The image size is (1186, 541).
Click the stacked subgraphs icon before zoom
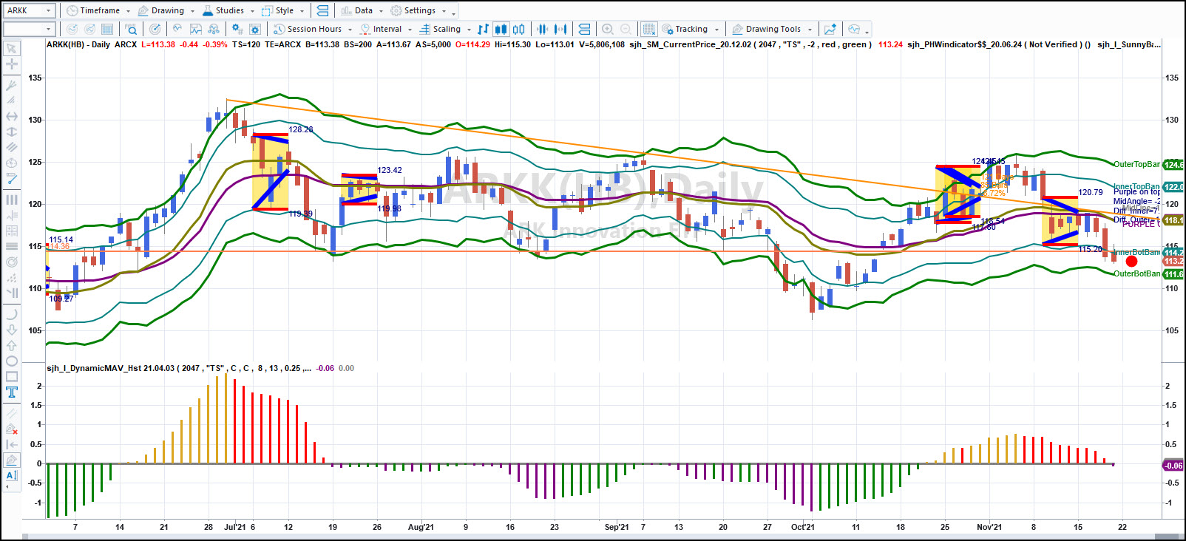pos(584,29)
